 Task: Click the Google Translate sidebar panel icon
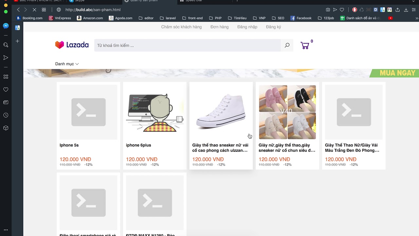point(18,28)
